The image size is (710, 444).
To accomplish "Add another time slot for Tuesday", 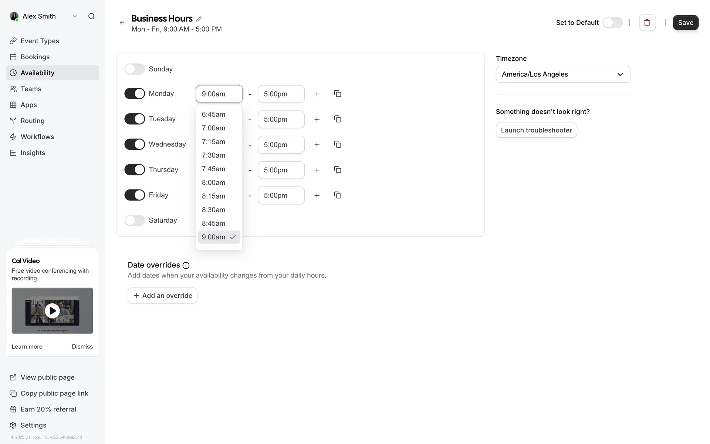I will [x=317, y=119].
